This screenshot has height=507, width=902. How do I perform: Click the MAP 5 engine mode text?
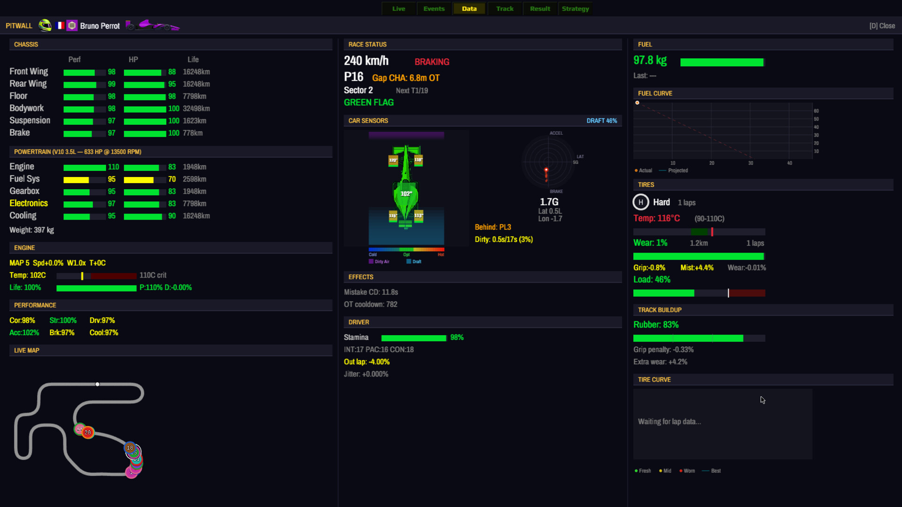coord(19,263)
